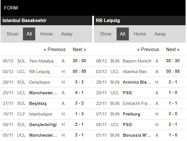Open the Beşiktaş match link
This screenshot has width=187, height=141.
[x=39, y=103]
